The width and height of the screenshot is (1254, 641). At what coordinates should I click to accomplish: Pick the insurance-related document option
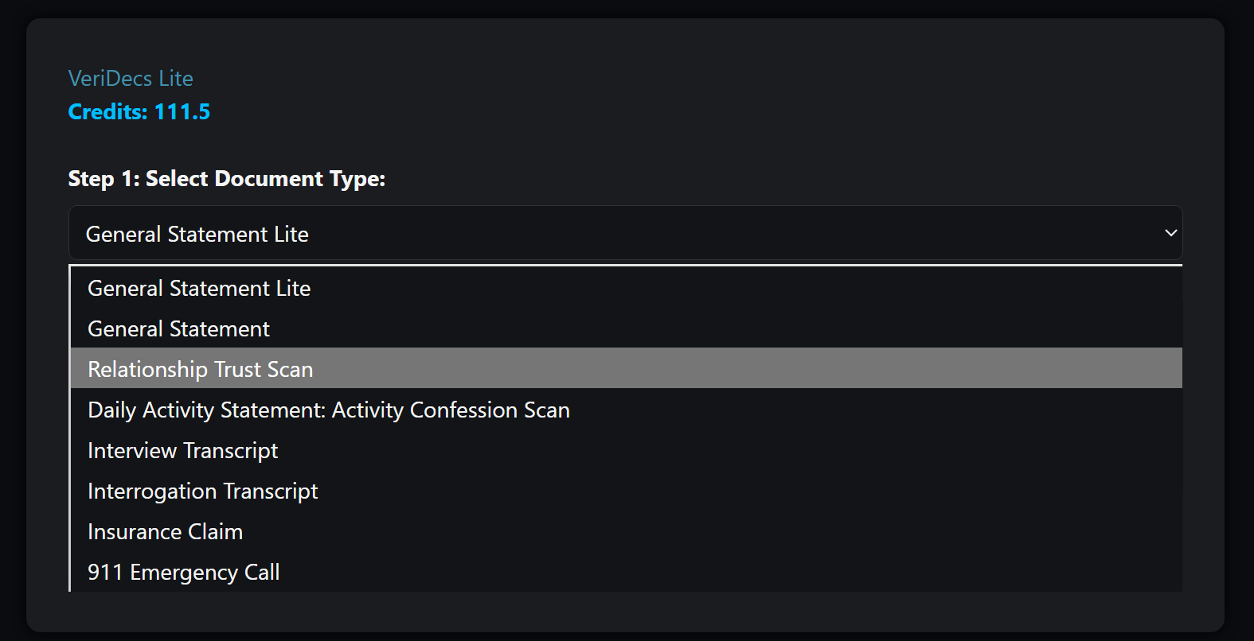click(165, 531)
